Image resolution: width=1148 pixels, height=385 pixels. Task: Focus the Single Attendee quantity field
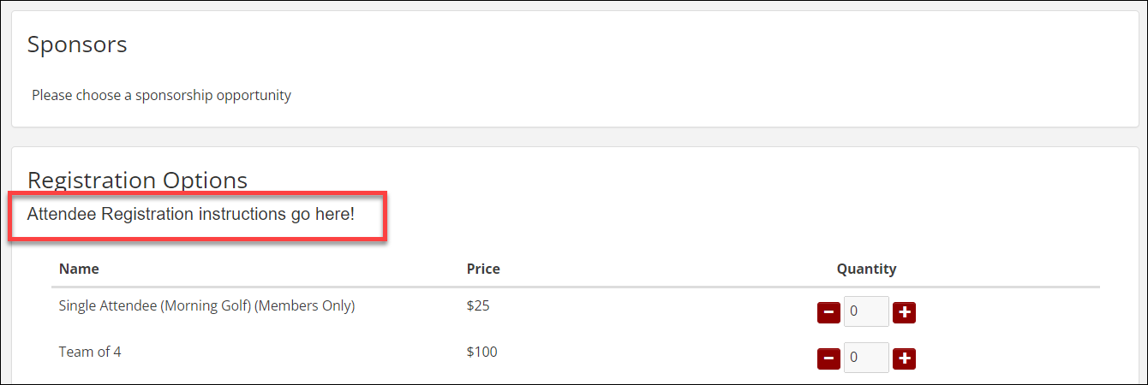click(866, 312)
